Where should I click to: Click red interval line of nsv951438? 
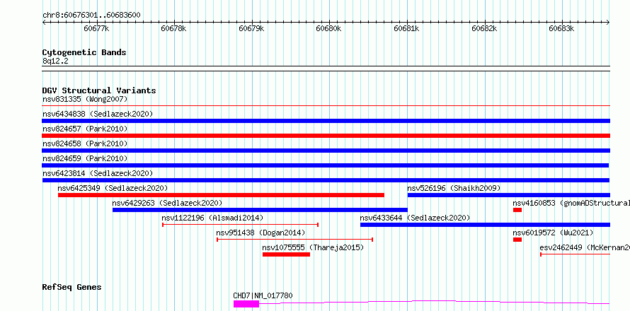(295, 240)
